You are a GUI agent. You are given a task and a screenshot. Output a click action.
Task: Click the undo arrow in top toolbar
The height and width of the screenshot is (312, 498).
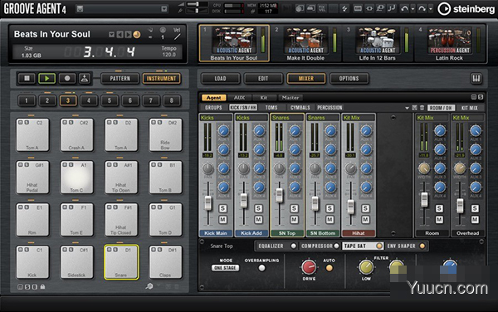tap(404, 8)
